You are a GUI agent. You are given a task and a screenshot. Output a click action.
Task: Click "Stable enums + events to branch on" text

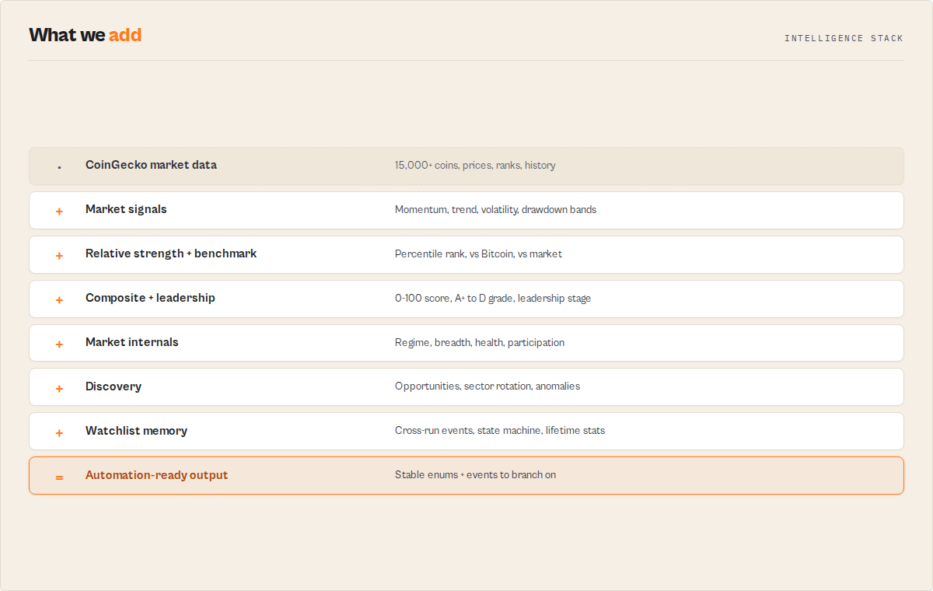point(475,475)
